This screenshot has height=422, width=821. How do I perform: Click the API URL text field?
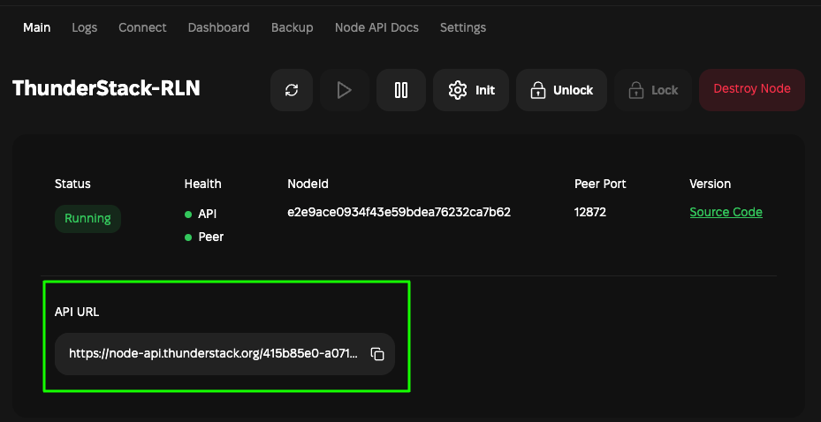(x=213, y=354)
